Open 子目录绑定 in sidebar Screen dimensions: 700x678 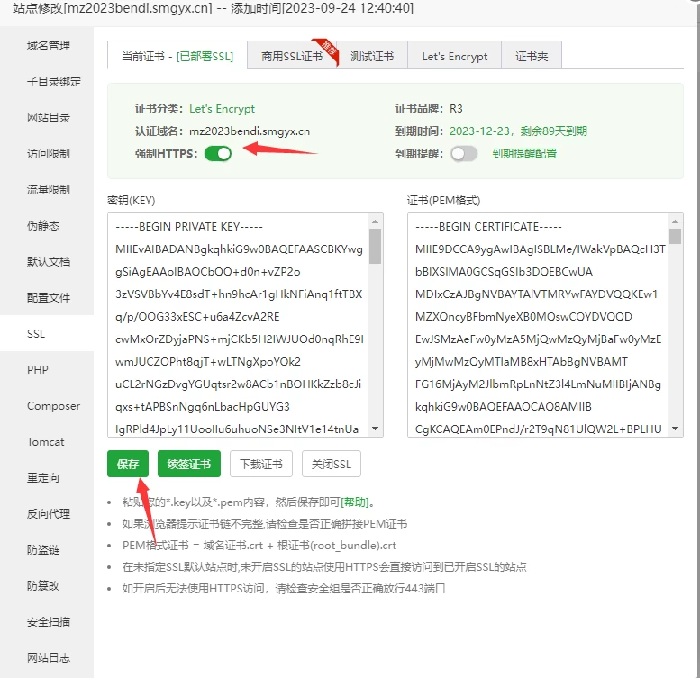53,82
